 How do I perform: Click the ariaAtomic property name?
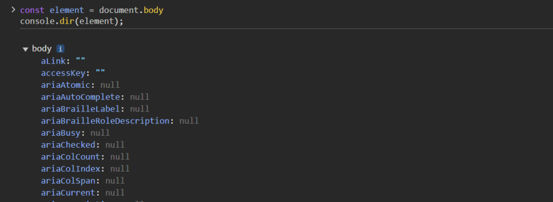pos(65,85)
